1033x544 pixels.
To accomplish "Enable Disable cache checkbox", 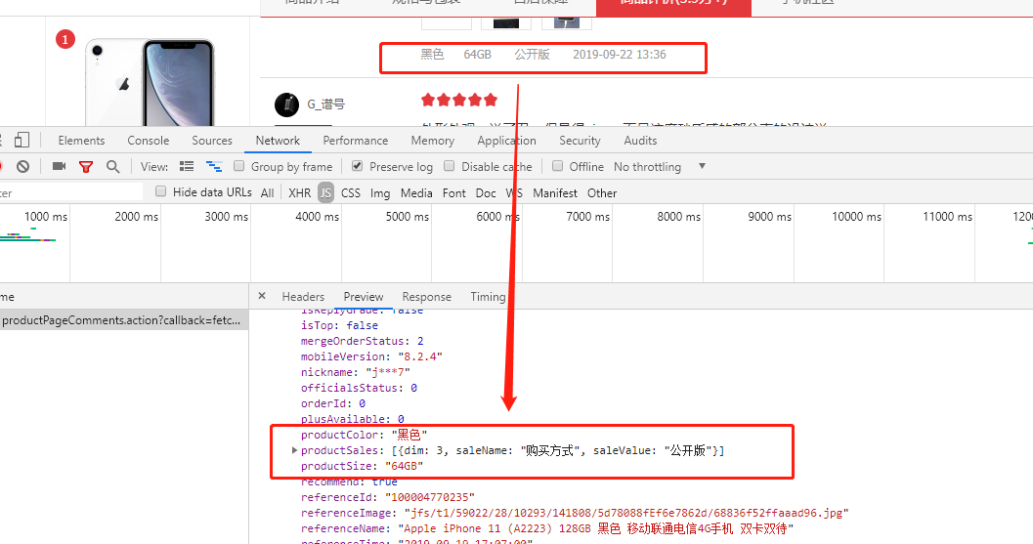I will coord(450,166).
